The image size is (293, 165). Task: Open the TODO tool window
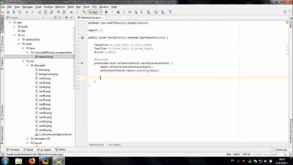click(x=60, y=150)
